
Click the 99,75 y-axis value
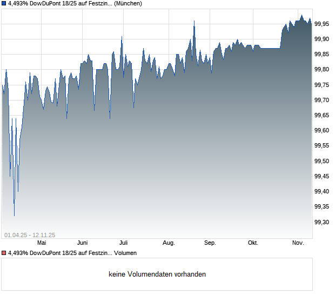321,85
